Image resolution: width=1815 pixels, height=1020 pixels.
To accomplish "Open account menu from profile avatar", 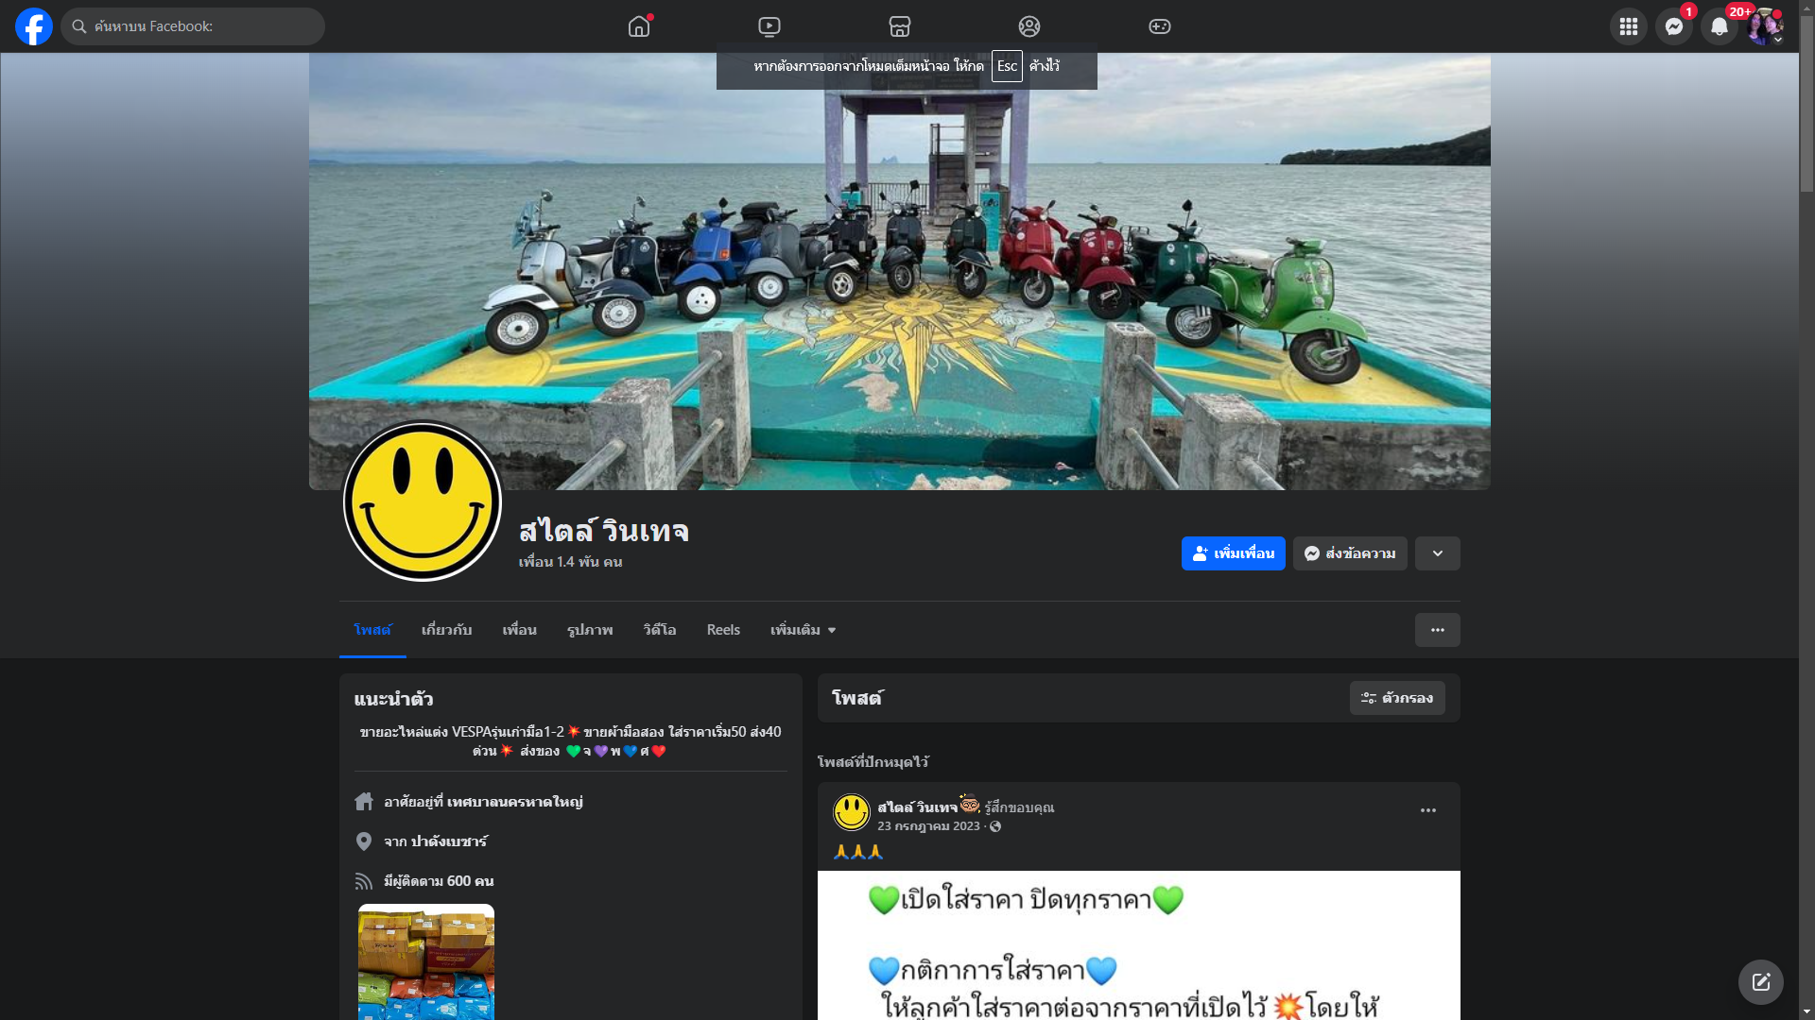I will 1764,26.
